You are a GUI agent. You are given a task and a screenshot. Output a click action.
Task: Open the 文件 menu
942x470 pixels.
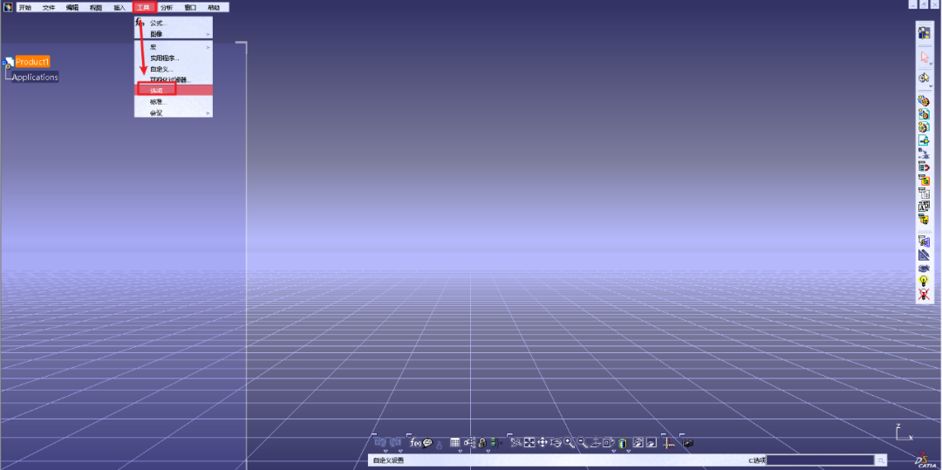49,7
